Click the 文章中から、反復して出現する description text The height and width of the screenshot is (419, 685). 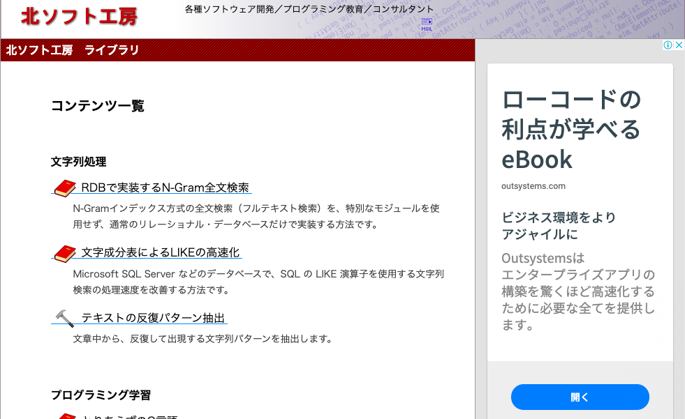pyautogui.click(x=203, y=339)
